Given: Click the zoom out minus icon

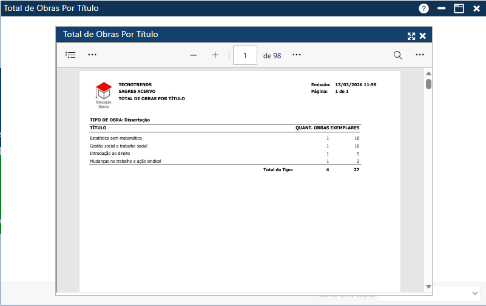Looking at the screenshot, I should 194,55.
